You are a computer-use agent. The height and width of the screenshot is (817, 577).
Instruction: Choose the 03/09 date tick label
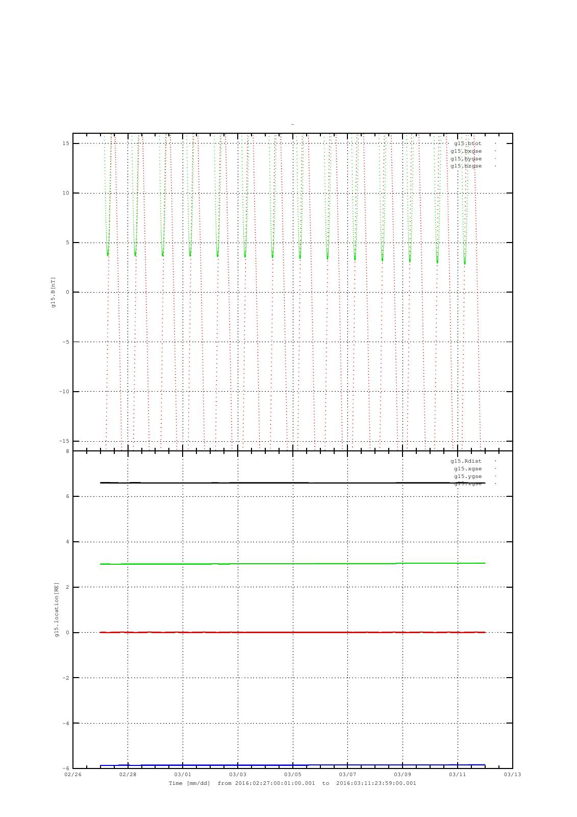coord(403,775)
